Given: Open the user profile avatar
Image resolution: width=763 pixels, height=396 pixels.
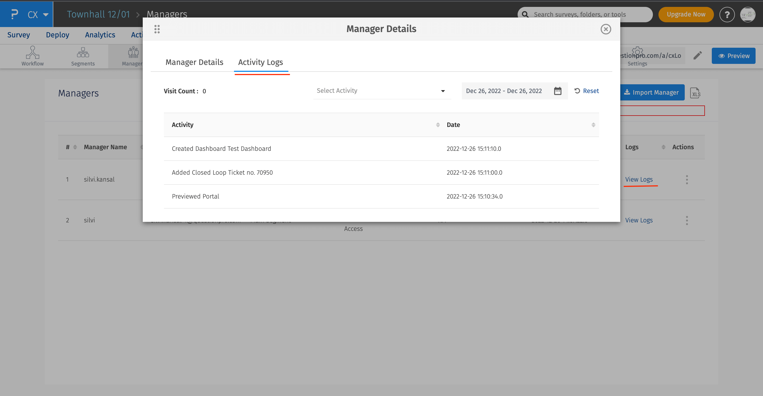Looking at the screenshot, I should (x=748, y=15).
